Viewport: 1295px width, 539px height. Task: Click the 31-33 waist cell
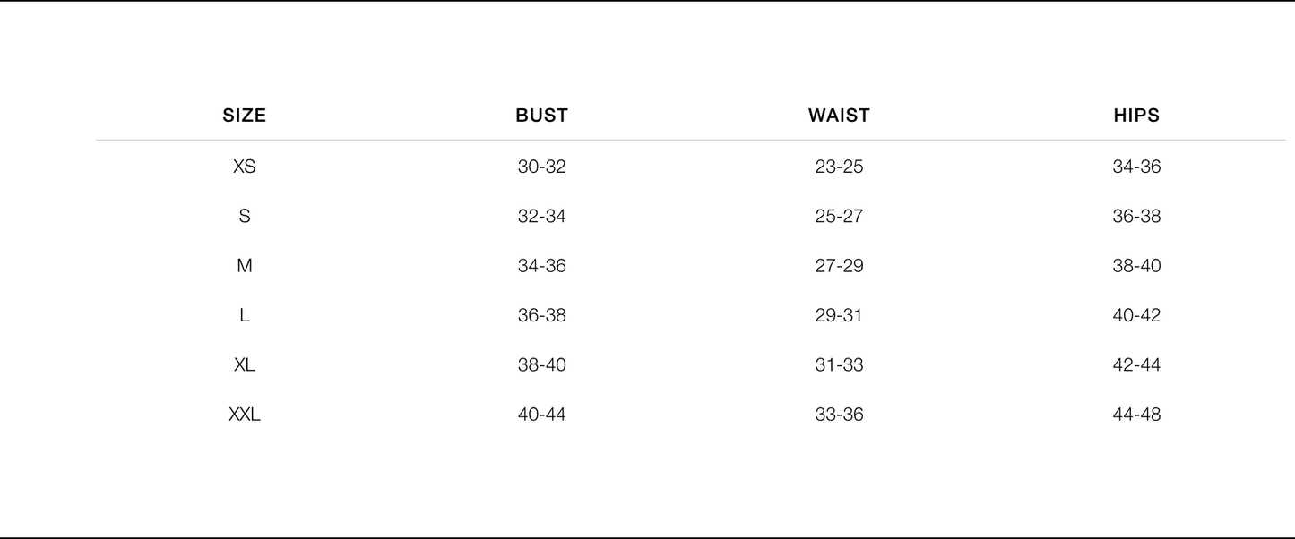(839, 365)
